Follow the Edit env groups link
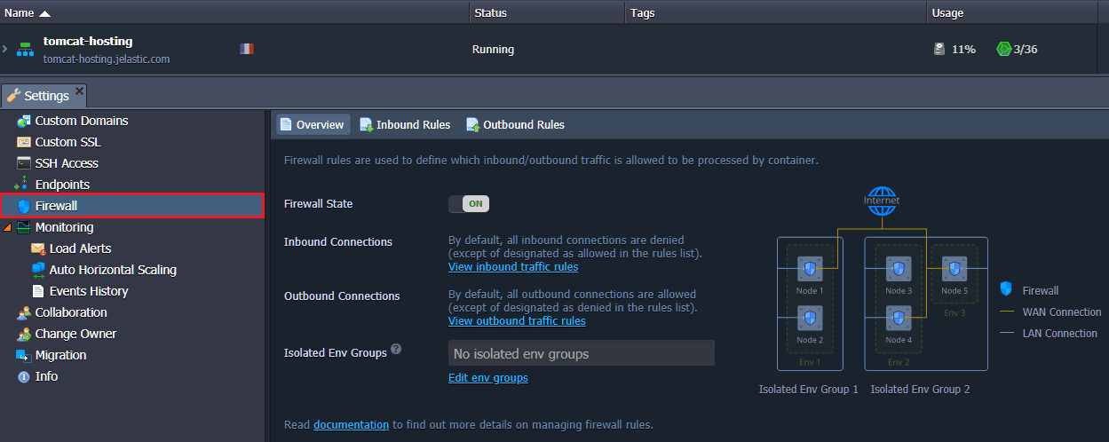The image size is (1109, 442). click(487, 378)
